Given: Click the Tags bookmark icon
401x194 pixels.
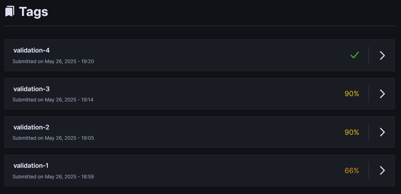Looking at the screenshot, I should coord(10,11).
